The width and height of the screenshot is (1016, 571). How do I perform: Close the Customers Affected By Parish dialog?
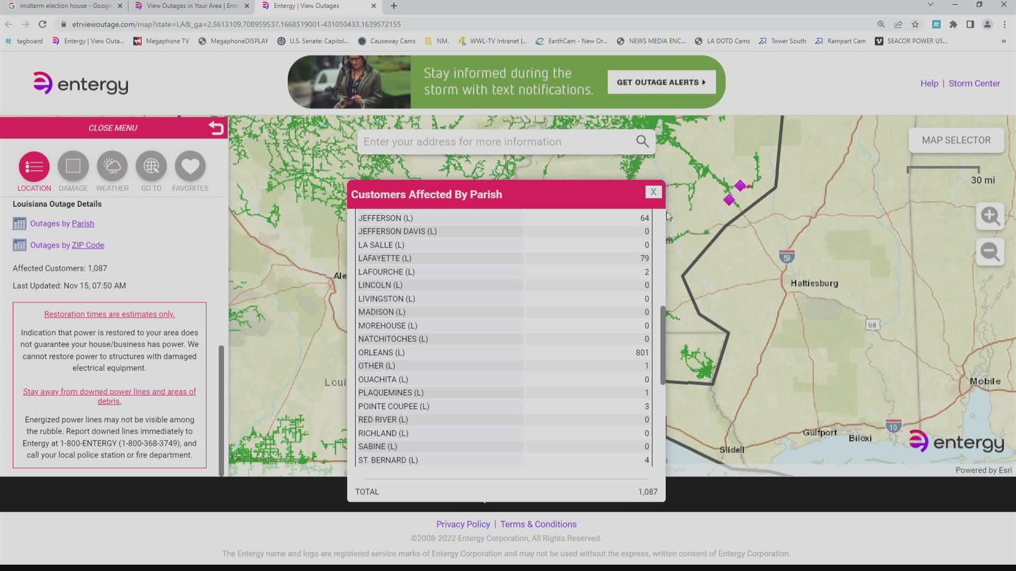[654, 192]
